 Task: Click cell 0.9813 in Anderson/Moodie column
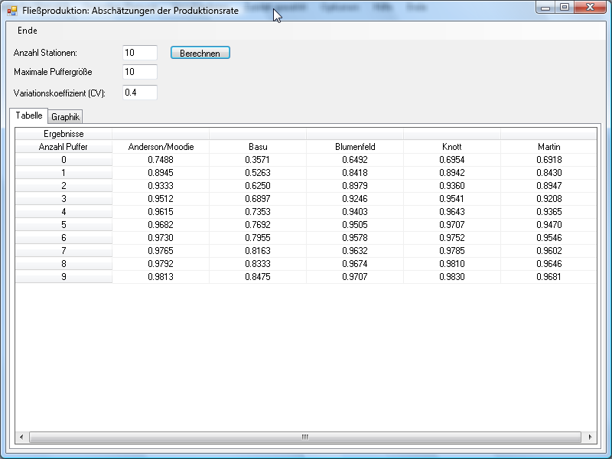coord(161,277)
